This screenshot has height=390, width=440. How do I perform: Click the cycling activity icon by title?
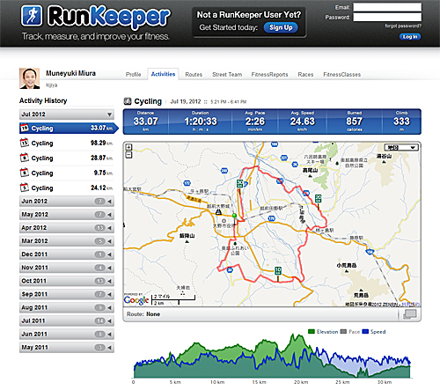[128, 101]
